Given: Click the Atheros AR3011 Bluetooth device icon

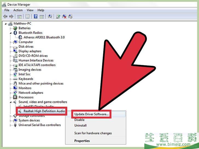Looking at the screenshot, I should pos(20,37).
